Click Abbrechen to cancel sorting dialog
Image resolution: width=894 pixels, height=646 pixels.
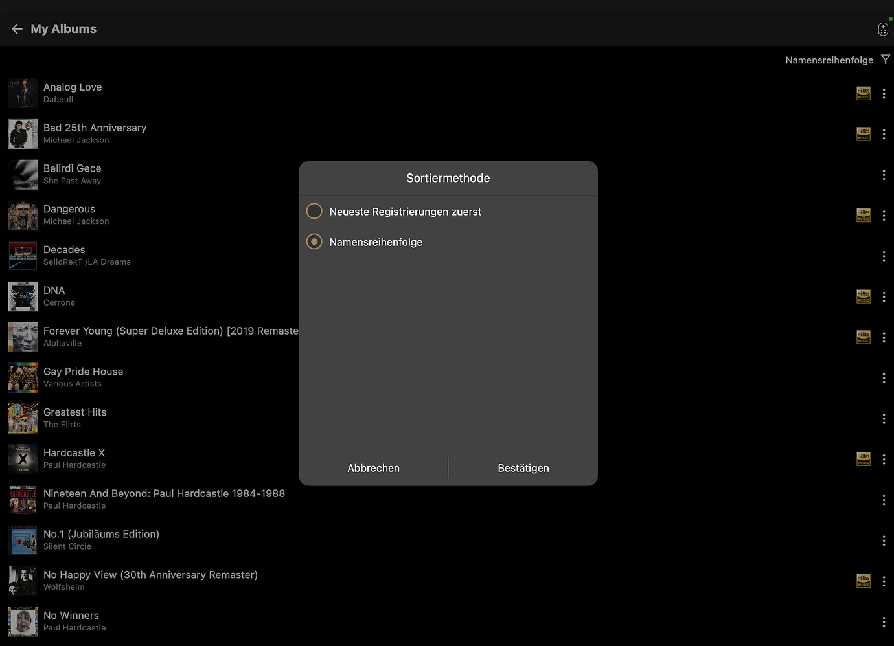(373, 468)
